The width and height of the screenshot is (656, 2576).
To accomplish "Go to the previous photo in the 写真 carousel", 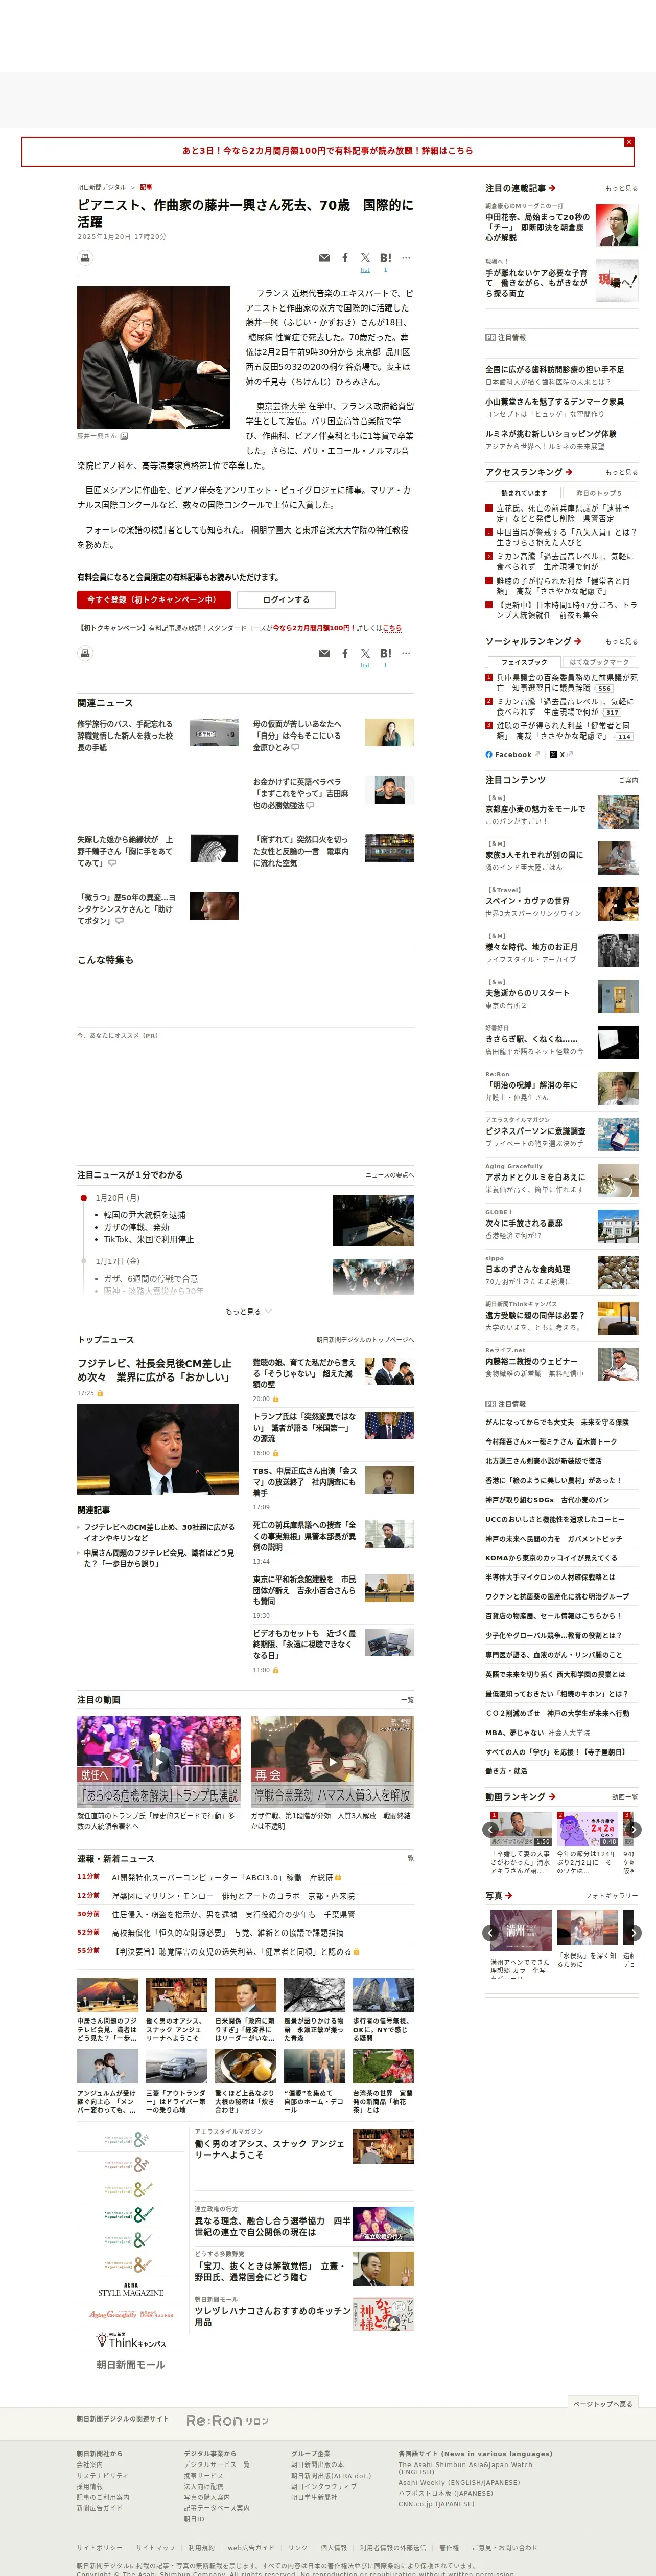I will 490,1933.
